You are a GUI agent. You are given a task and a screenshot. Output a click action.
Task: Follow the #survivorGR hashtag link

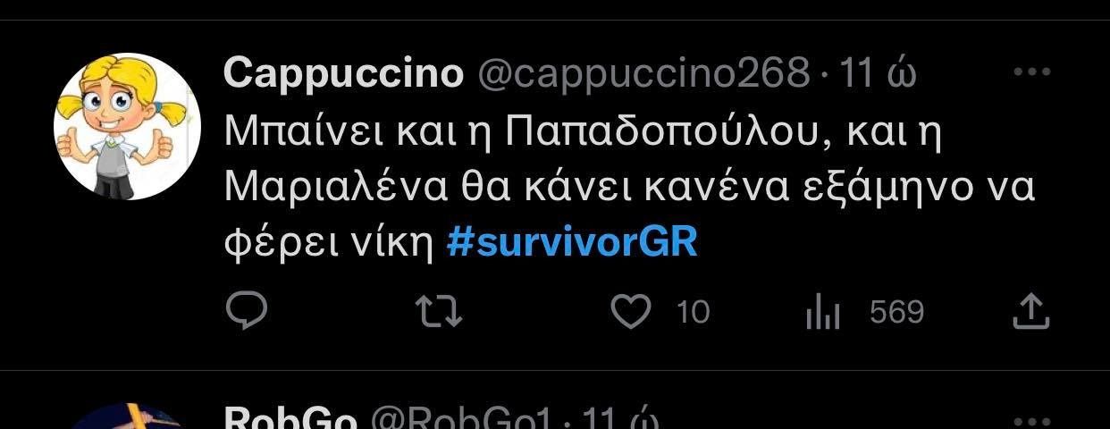[572, 243]
